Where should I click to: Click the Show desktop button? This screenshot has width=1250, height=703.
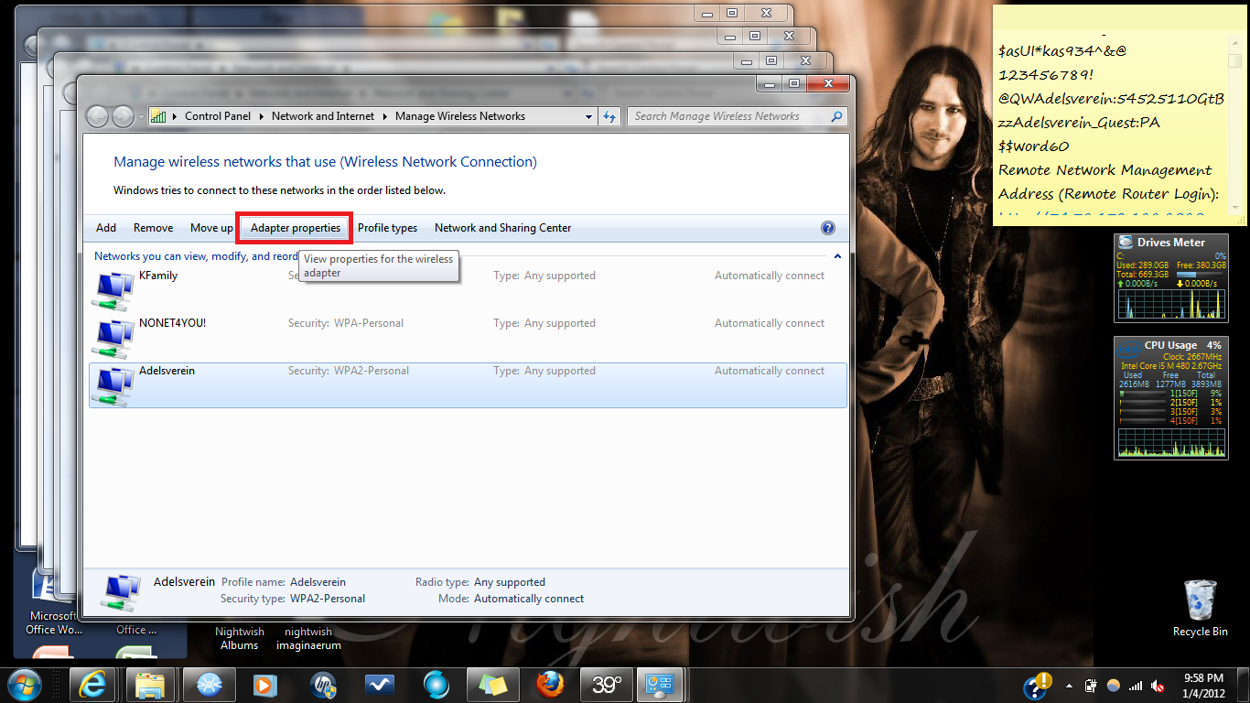click(1243, 685)
